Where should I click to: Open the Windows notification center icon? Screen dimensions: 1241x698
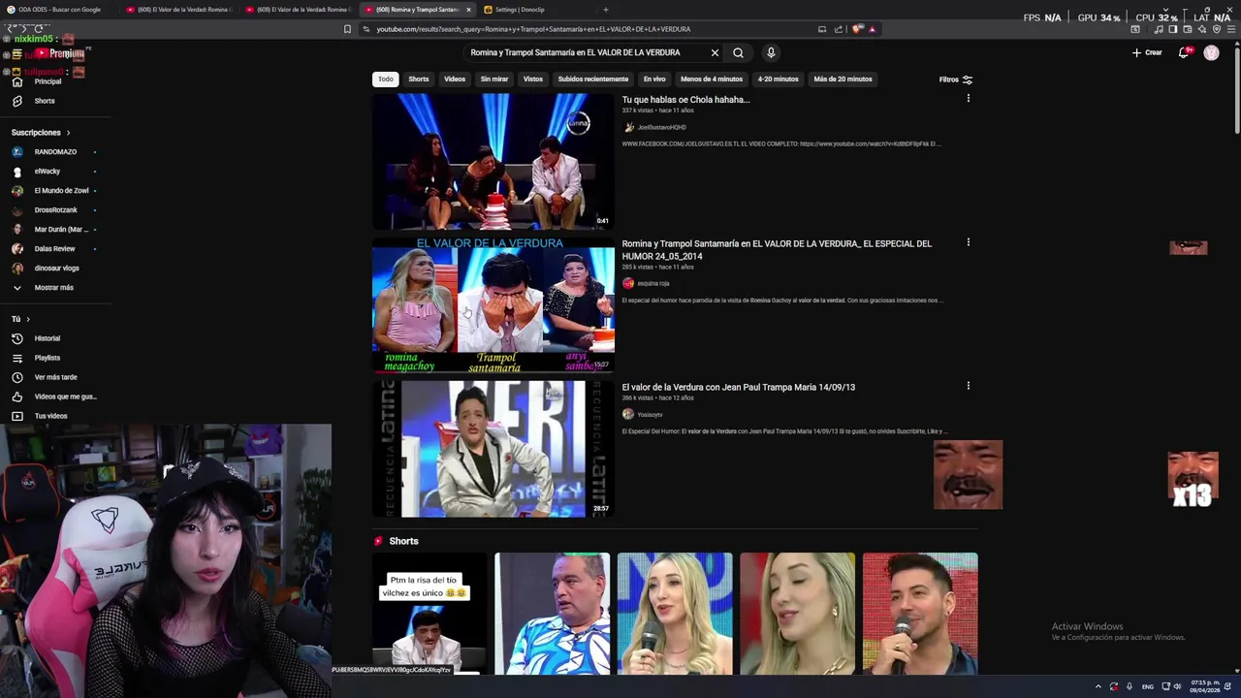coord(1227,686)
